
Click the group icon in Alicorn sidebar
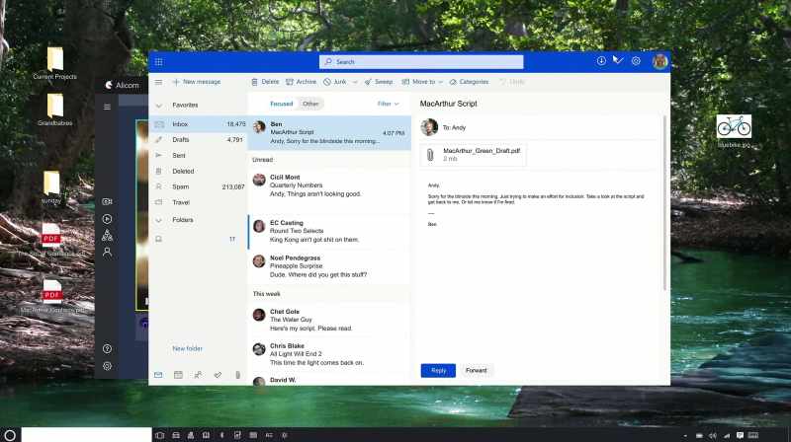(x=107, y=235)
